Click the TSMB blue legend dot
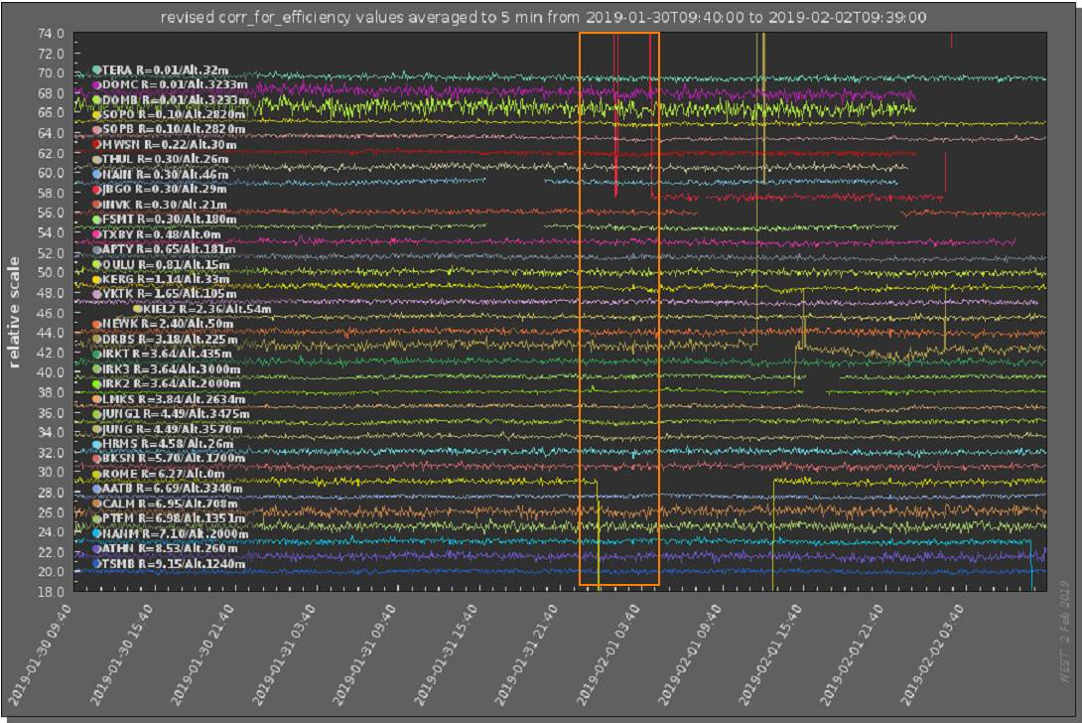 click(x=97, y=563)
